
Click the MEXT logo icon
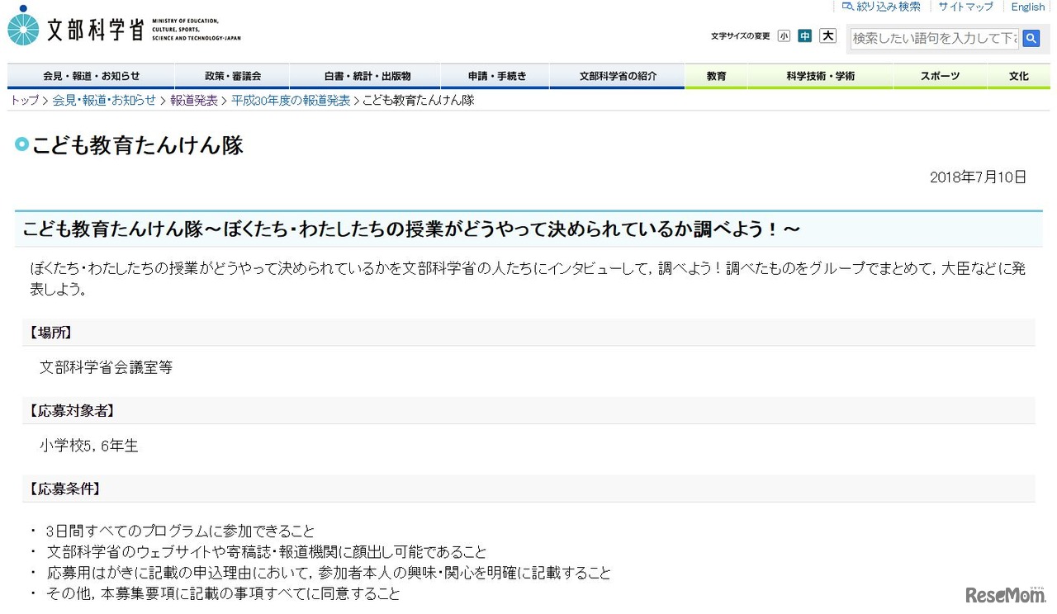click(x=22, y=26)
